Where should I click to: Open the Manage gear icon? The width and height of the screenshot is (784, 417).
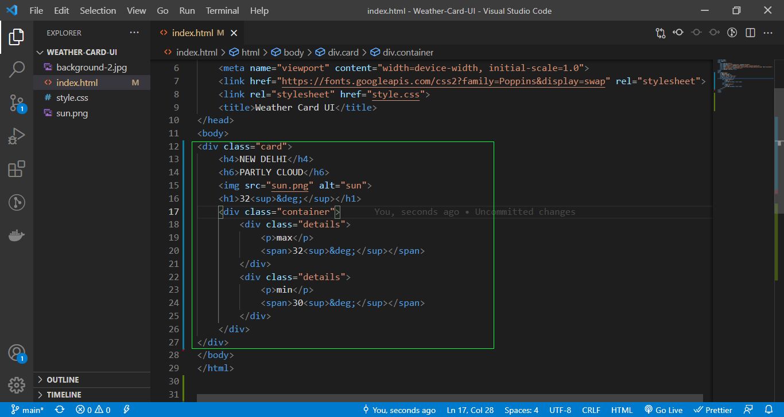[x=16, y=385]
